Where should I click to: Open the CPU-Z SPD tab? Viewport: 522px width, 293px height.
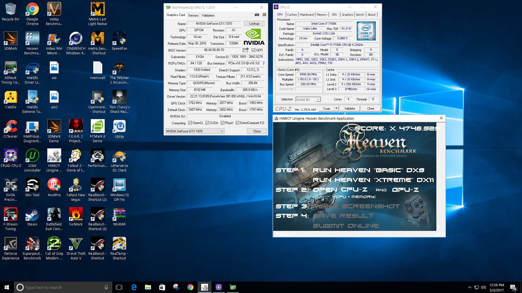click(x=334, y=15)
